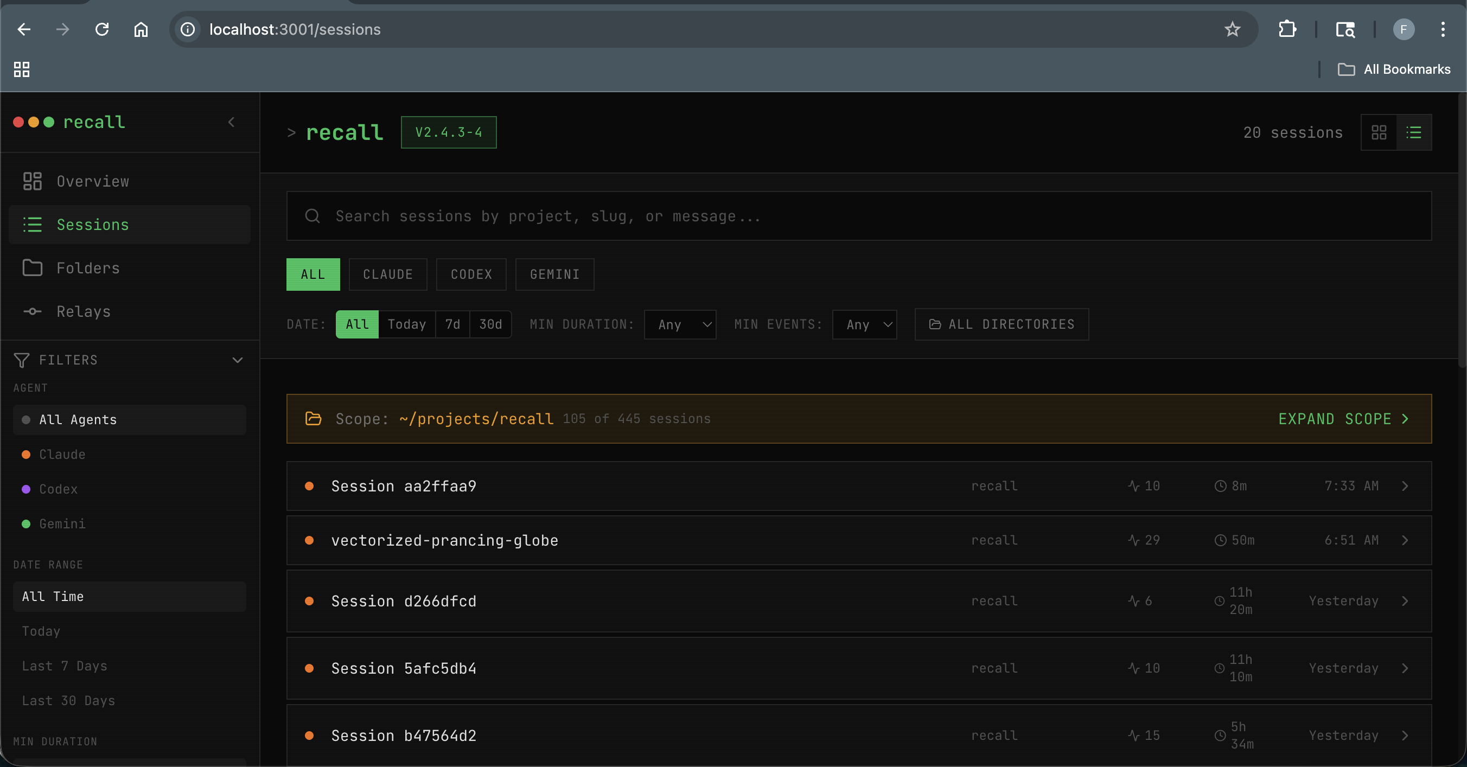
Task: Click the session search input field
Action: 684,216
